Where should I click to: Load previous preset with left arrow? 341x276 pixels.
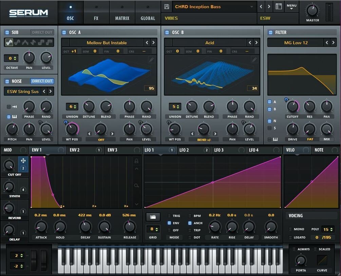(x=261, y=6)
